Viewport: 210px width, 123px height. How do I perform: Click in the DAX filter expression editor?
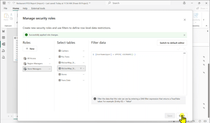click(x=137, y=74)
